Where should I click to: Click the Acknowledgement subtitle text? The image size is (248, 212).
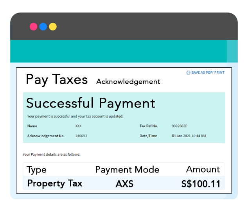click(x=128, y=82)
